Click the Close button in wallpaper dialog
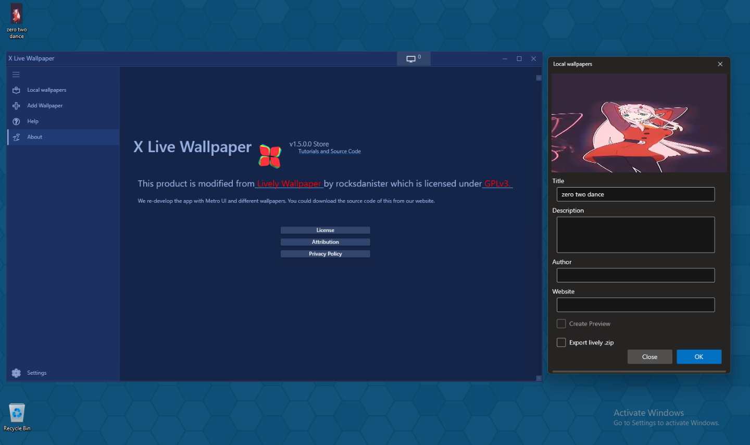 tap(650, 357)
